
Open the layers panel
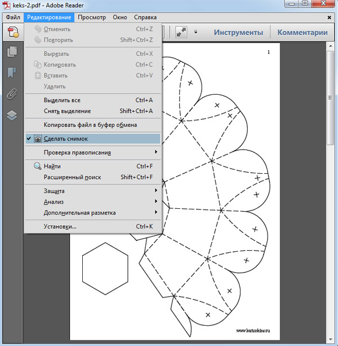point(11,115)
